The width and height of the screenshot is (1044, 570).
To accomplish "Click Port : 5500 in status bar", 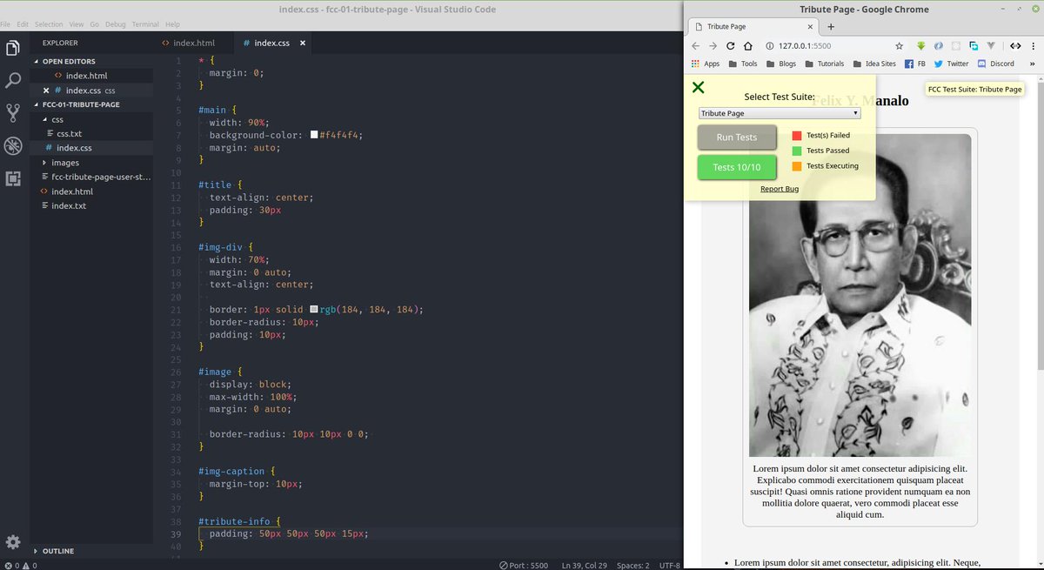I will [524, 565].
